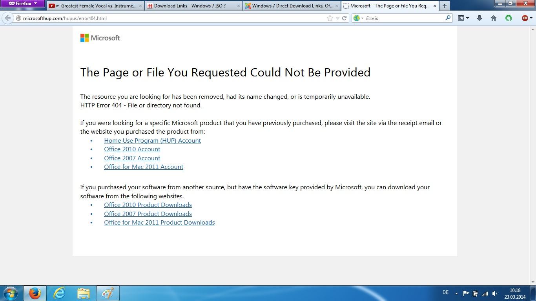Open a new tab with plus button
536x301 pixels.
445,6
